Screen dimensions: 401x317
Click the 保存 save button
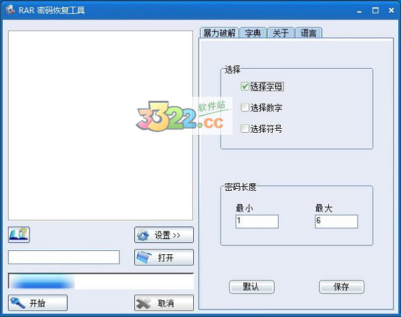pyautogui.click(x=342, y=287)
